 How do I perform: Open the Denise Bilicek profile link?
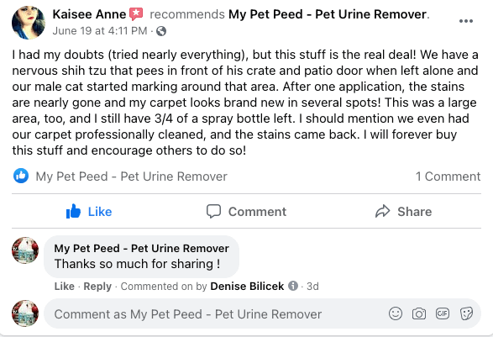coord(247,287)
